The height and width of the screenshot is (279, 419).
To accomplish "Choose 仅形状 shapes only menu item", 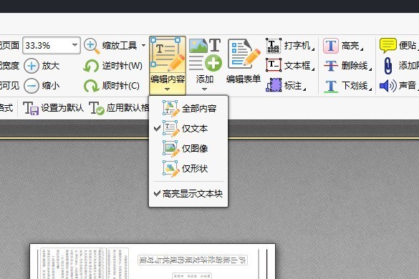I will pos(188,168).
